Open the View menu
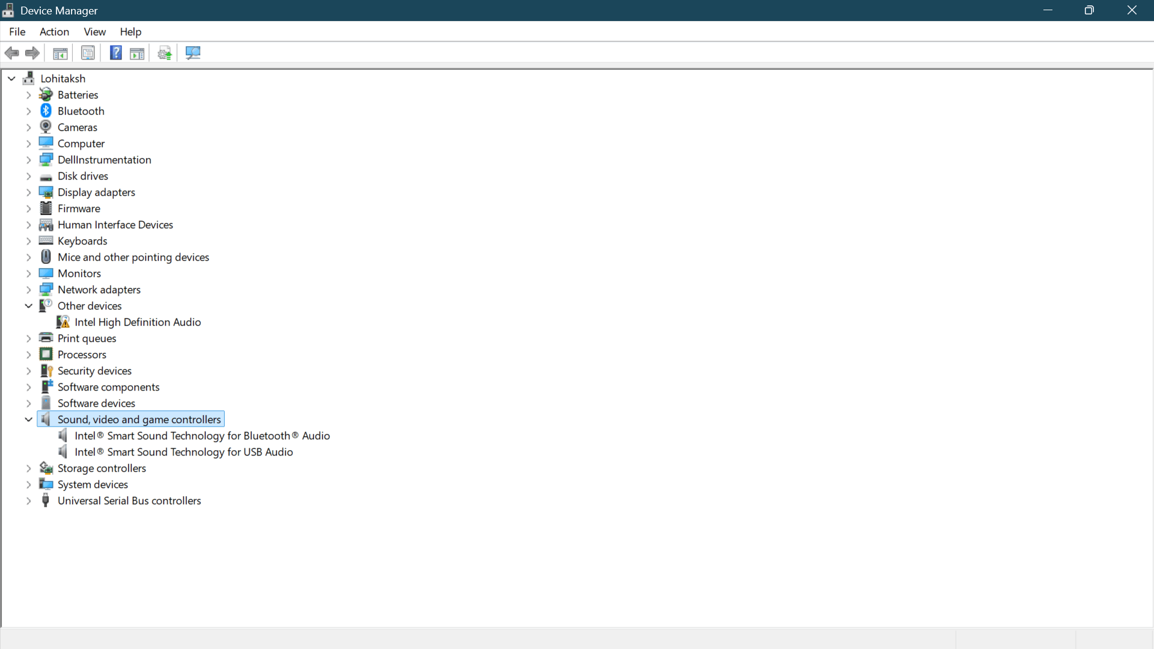The image size is (1154, 649). 94,32
